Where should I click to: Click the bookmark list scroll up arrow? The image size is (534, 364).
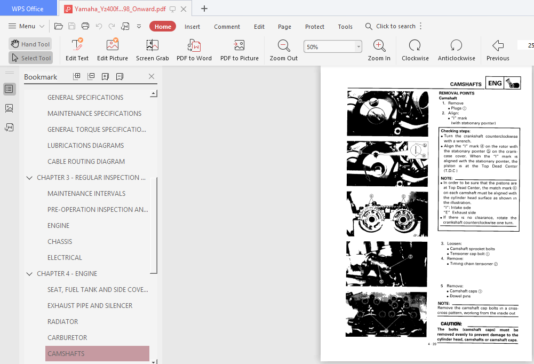154,93
